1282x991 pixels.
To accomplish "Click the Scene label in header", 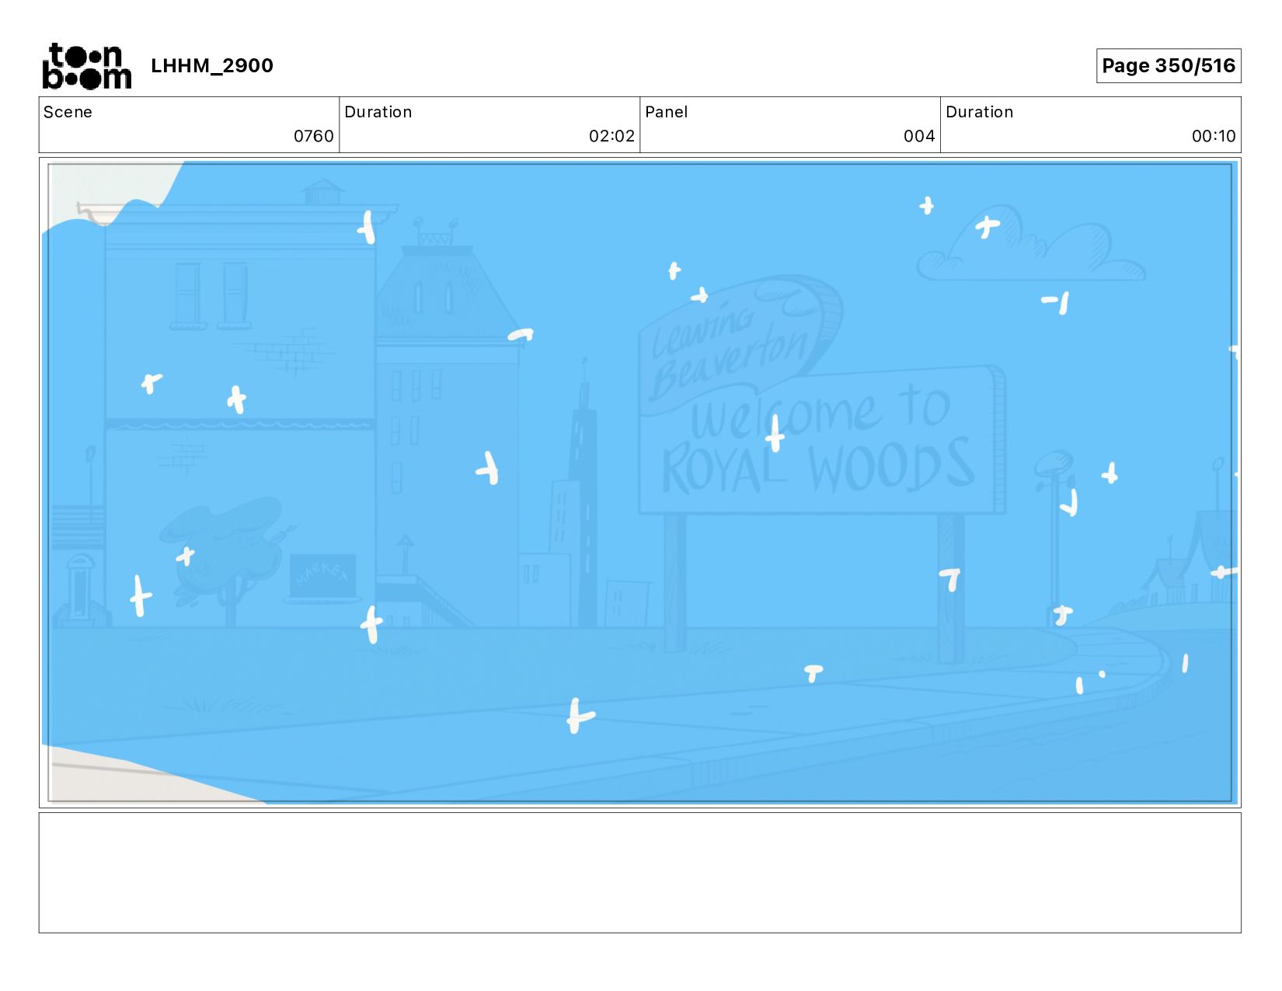I will pyautogui.click(x=68, y=112).
